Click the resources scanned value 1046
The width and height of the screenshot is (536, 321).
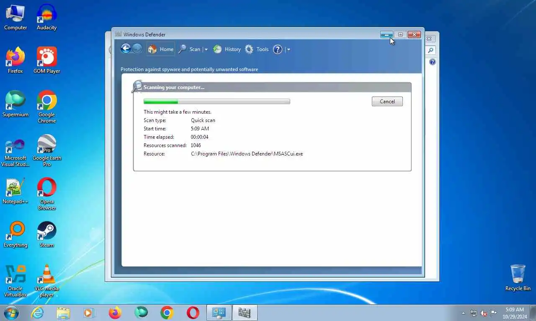coord(196,145)
